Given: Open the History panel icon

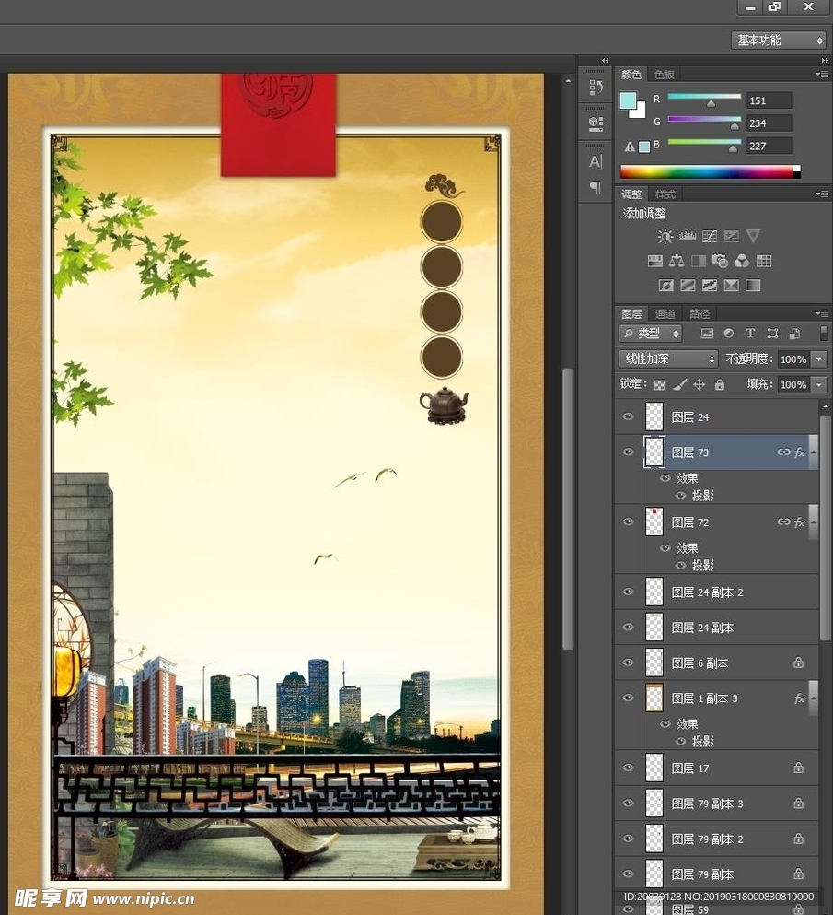Looking at the screenshot, I should point(595,87).
